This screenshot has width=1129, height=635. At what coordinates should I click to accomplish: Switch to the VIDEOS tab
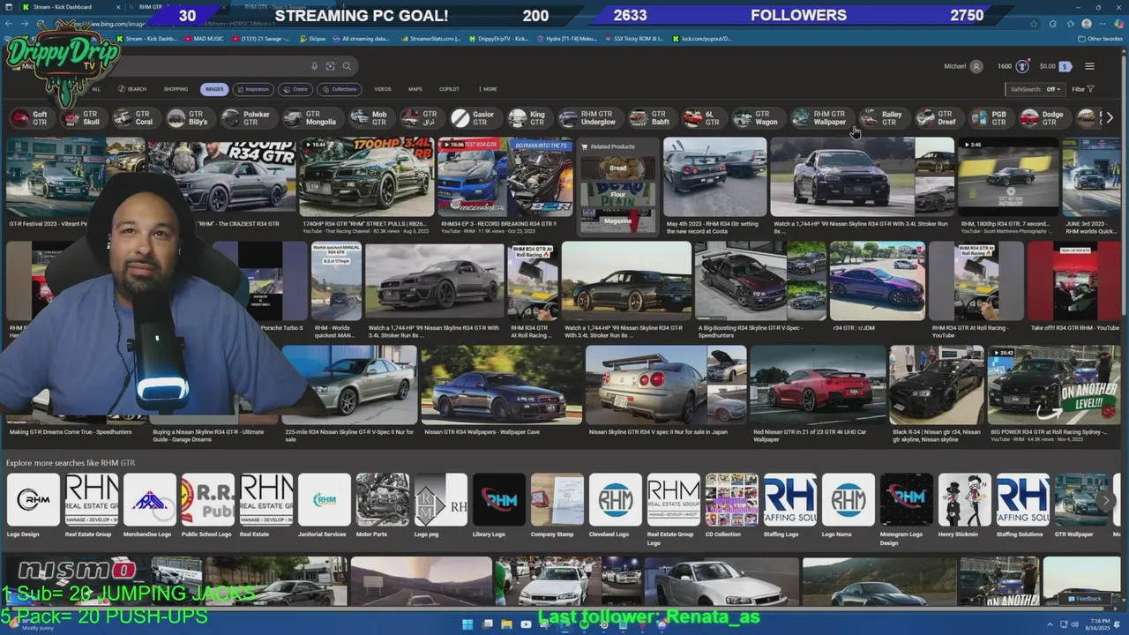382,89
